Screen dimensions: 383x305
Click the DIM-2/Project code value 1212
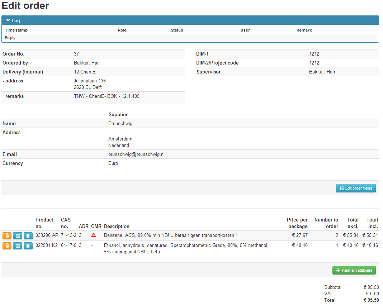314,63
